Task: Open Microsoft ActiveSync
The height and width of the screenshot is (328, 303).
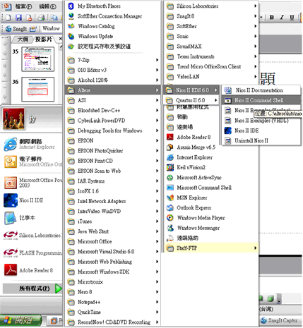Action: tap(210, 178)
